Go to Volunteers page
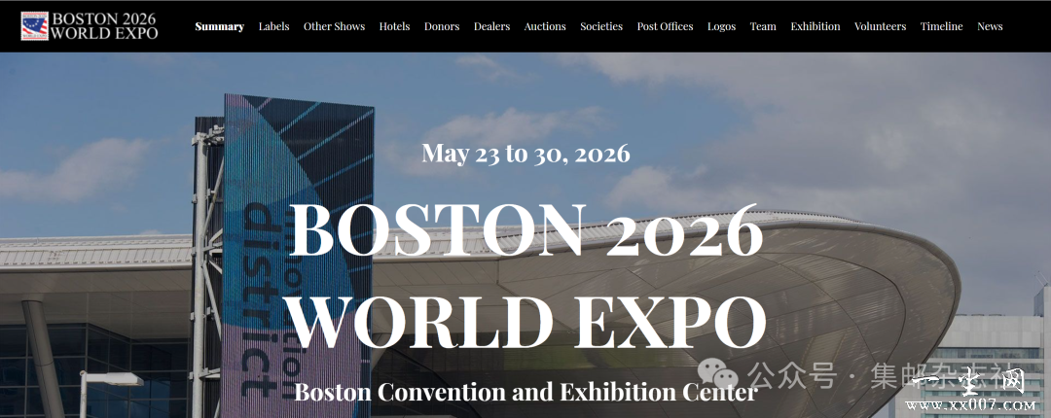This screenshot has height=418, width=1051. coord(880,26)
